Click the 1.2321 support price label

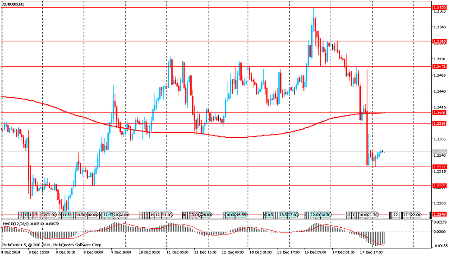439,167
